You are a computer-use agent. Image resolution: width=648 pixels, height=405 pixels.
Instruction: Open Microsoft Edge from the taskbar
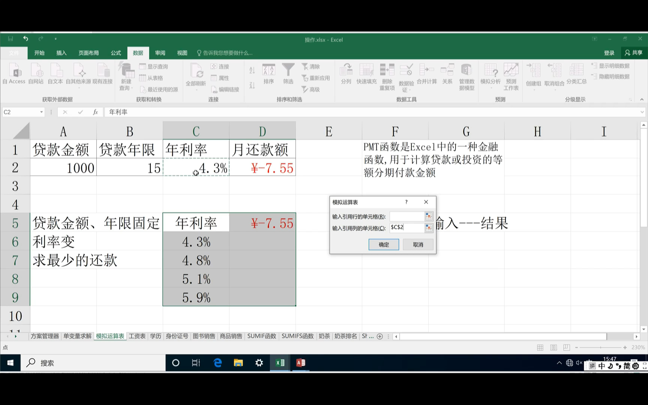coord(217,363)
